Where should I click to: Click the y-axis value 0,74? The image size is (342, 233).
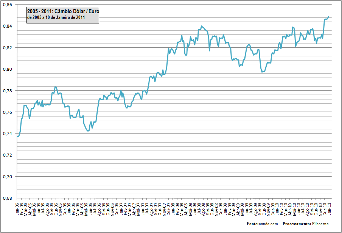(8, 134)
